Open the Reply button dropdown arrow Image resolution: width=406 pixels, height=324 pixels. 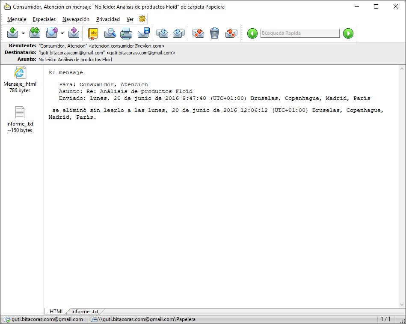pyautogui.click(x=23, y=33)
